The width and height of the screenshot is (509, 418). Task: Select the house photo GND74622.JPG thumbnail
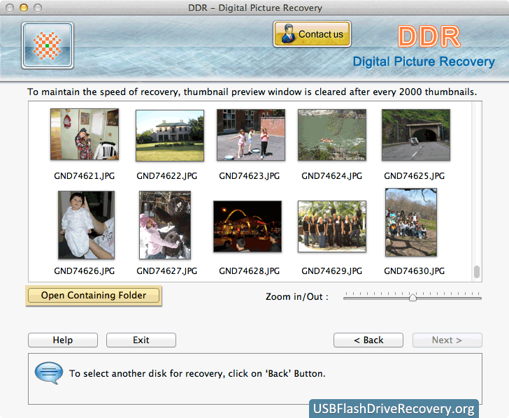click(170, 136)
